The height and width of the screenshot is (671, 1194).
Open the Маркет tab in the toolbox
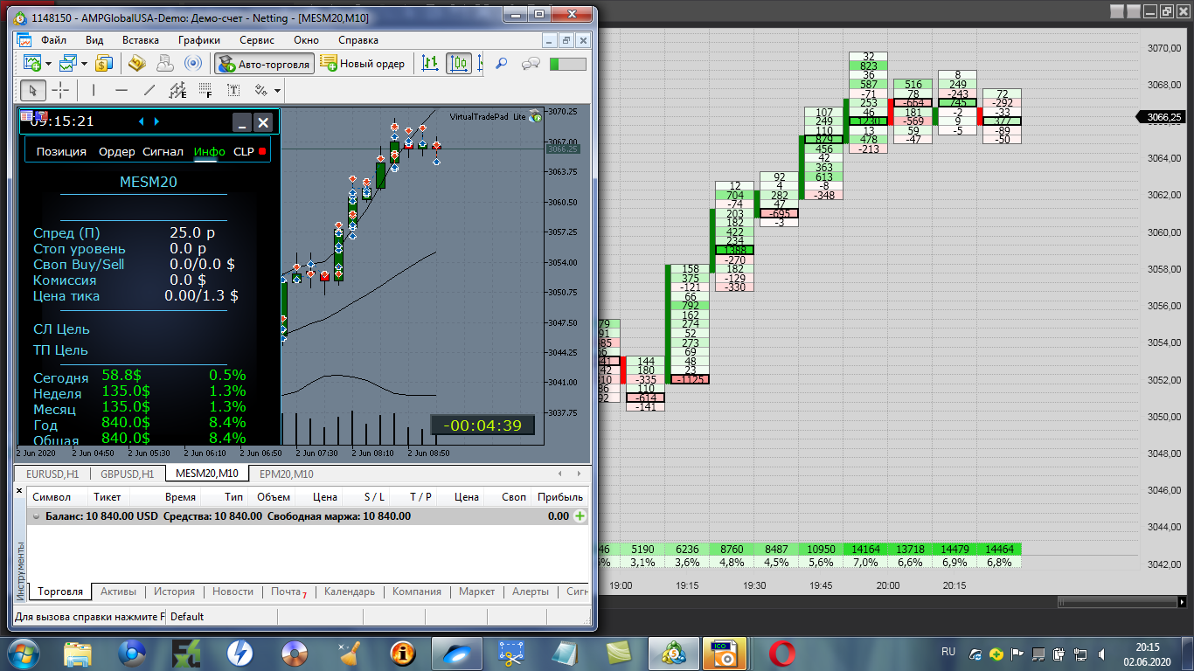476,591
